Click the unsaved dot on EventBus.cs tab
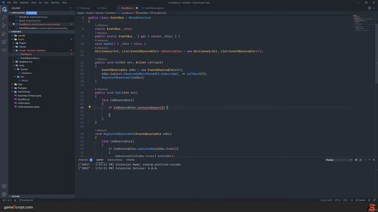The width and height of the screenshot is (378, 212). pyautogui.click(x=137, y=8)
